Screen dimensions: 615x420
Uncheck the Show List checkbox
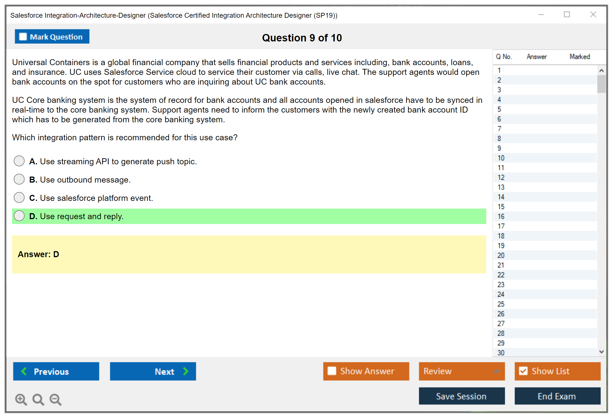(x=523, y=371)
